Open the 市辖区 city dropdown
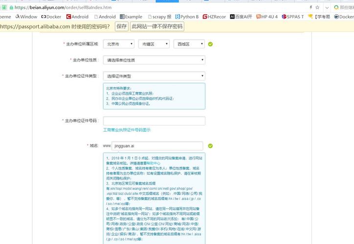The width and height of the screenshot is (354, 244). pos(154,44)
